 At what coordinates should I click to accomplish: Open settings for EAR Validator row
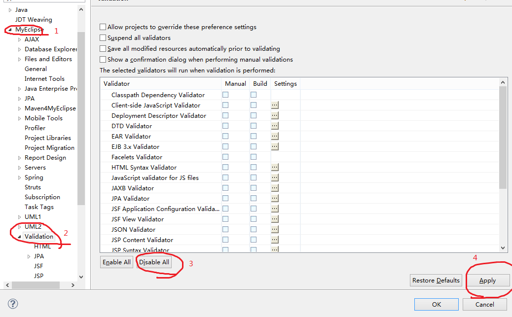pyautogui.click(x=275, y=136)
